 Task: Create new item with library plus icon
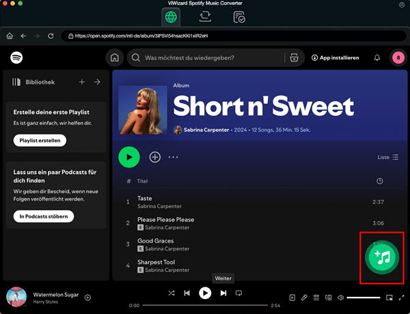[x=82, y=82]
